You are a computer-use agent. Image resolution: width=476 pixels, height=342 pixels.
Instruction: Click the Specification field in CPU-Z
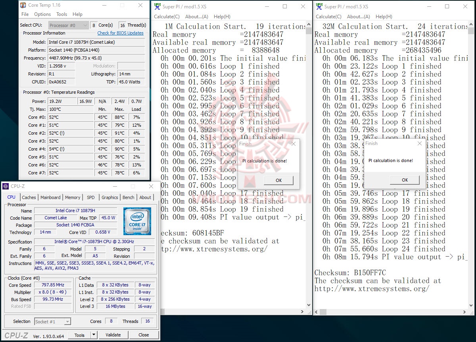click(x=94, y=242)
